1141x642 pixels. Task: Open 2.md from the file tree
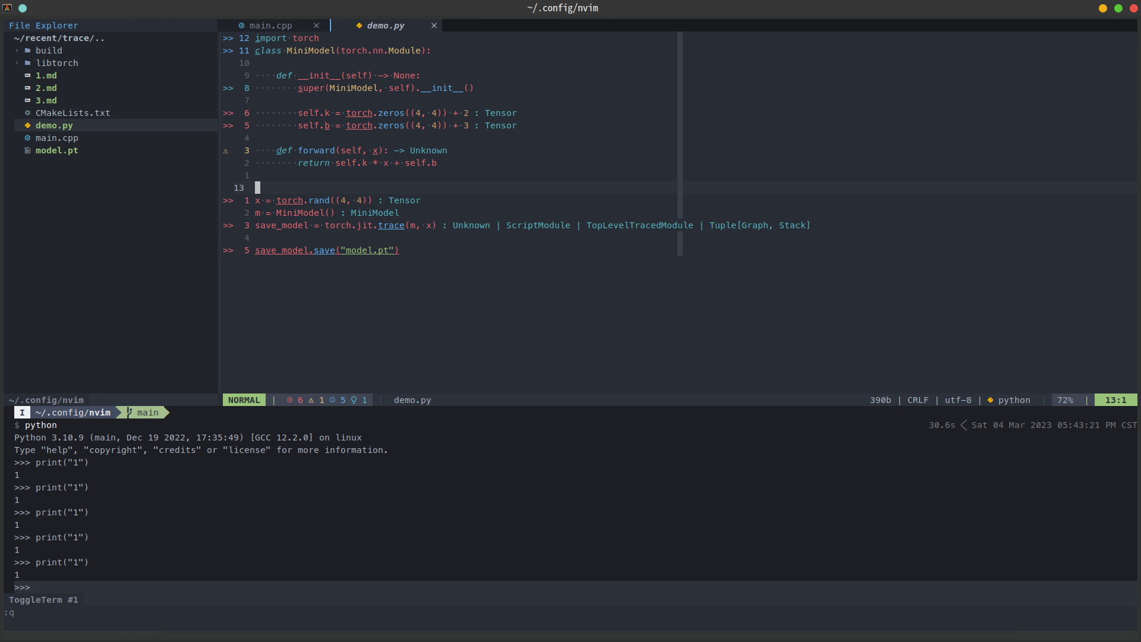pyautogui.click(x=46, y=88)
